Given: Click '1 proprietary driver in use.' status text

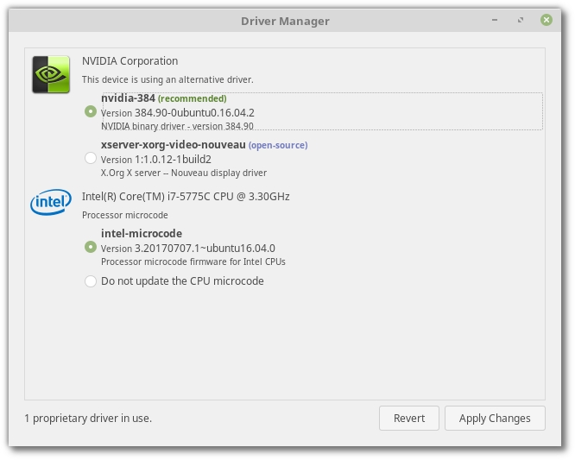Looking at the screenshot, I should point(88,419).
